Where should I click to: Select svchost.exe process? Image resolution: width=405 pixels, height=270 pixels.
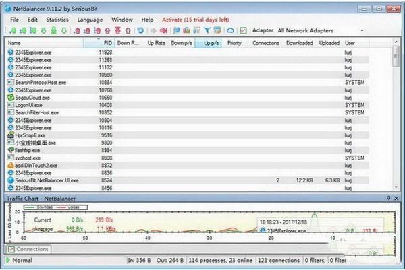pyautogui.click(x=188, y=158)
